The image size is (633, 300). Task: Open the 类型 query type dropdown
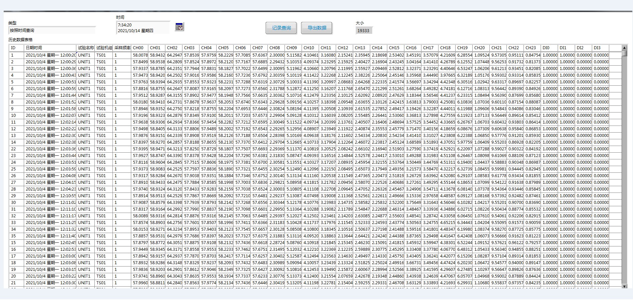point(52,30)
